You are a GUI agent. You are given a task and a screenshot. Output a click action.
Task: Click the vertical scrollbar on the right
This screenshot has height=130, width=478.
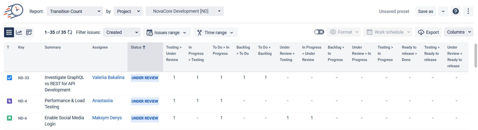click(475, 55)
